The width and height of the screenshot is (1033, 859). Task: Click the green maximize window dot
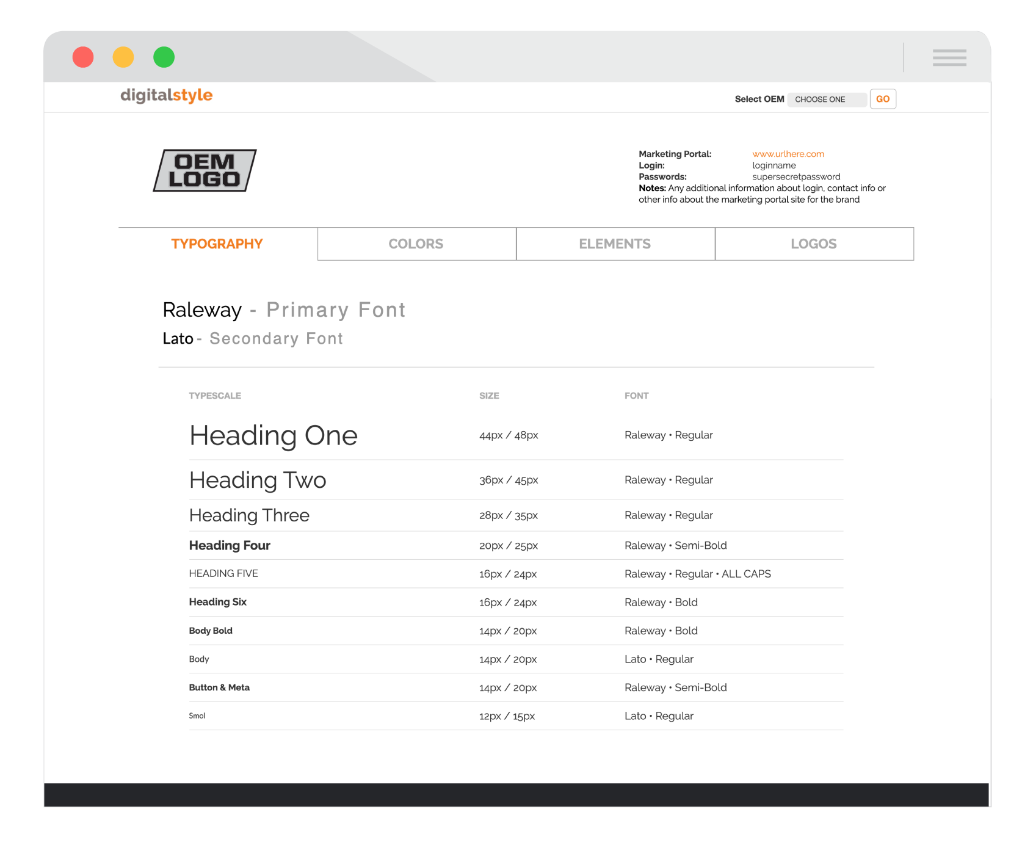164,57
